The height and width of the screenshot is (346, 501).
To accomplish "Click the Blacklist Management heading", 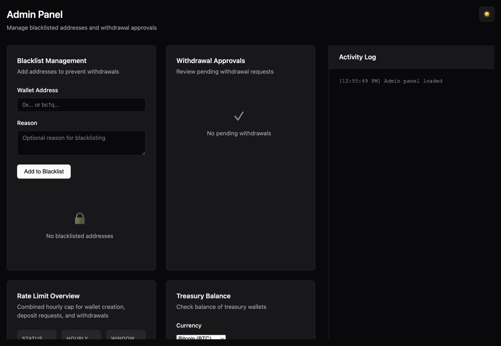I will pos(52,61).
